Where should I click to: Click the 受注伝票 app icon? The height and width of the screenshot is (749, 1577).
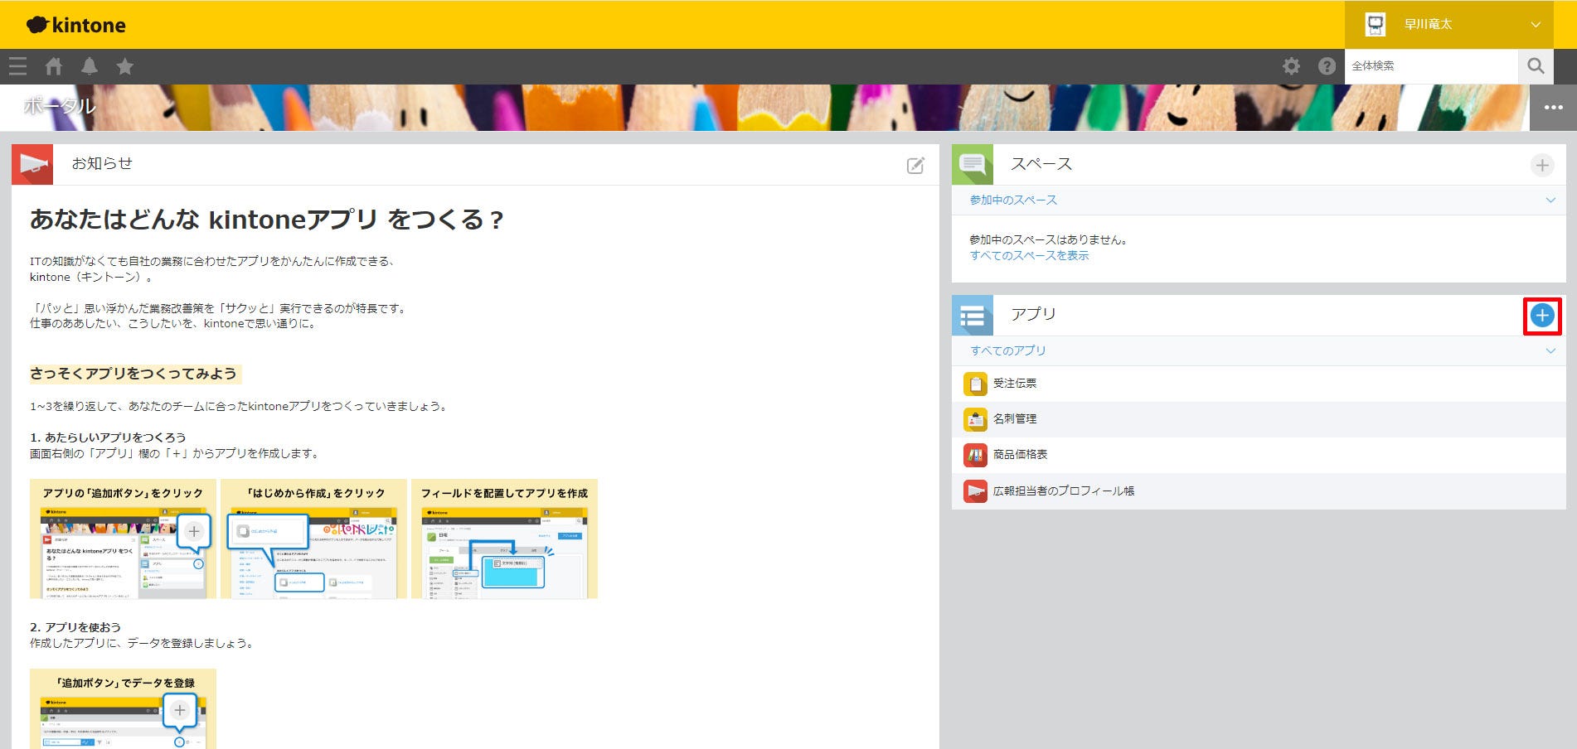(x=975, y=384)
